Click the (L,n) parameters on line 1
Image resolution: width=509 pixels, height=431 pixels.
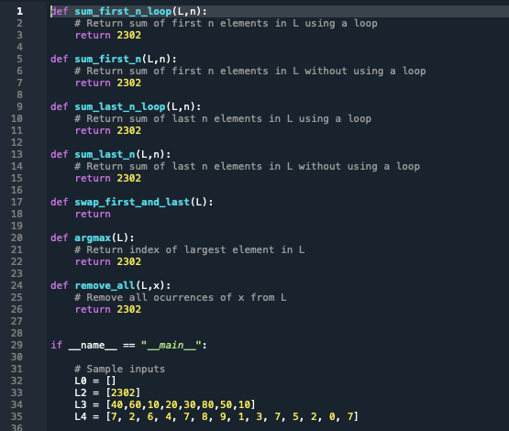(x=187, y=11)
